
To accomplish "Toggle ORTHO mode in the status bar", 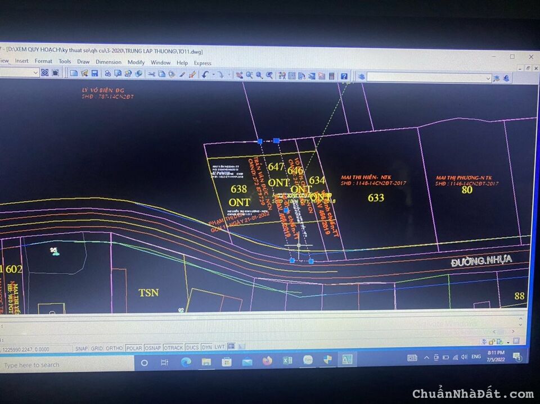I will point(115,348).
